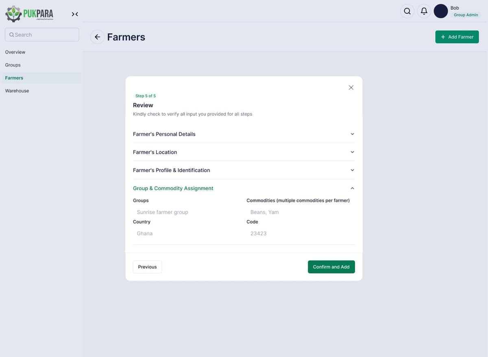Click the search magnifier inside the sidebar search
This screenshot has width=488, height=357.
pos(11,35)
